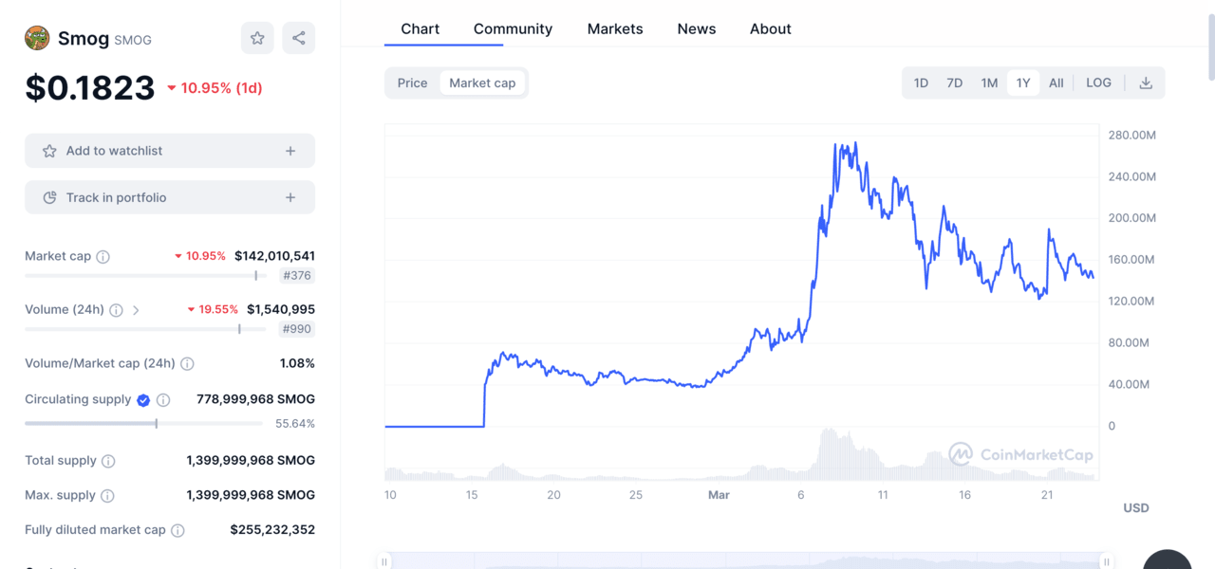Expand Track in portfolio plus sign

click(x=290, y=197)
